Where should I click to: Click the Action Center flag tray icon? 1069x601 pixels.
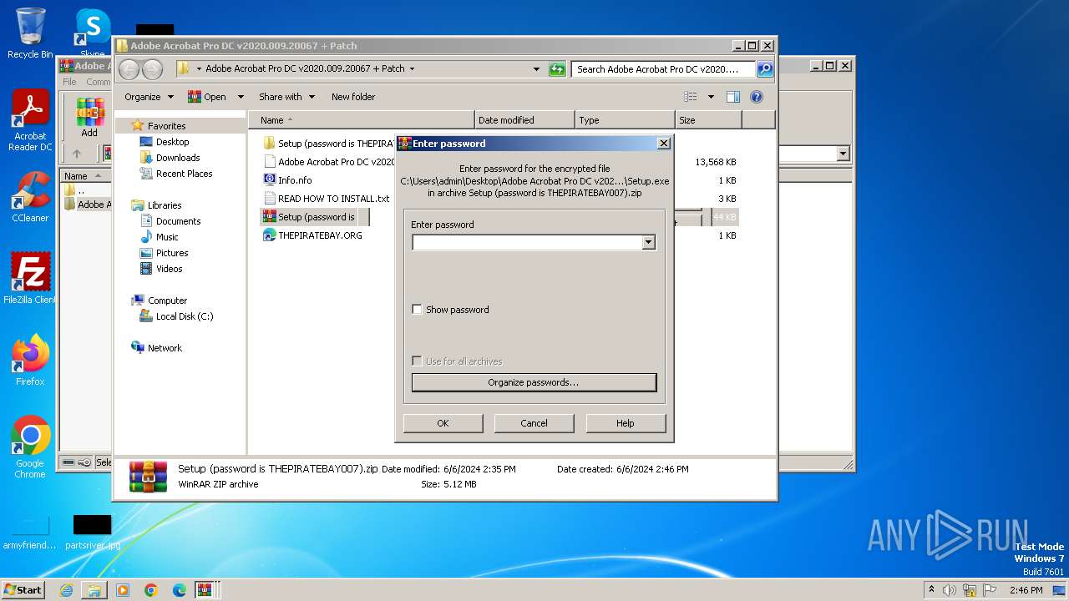point(990,590)
